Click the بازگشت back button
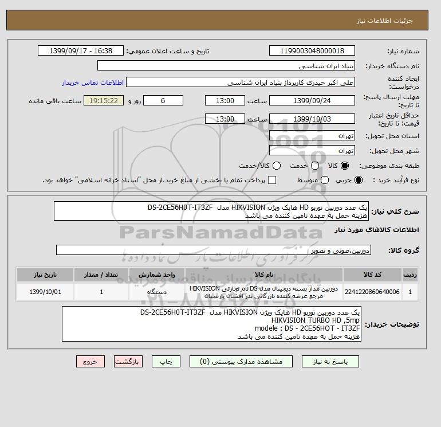This screenshot has height=427, width=441. click(128, 362)
